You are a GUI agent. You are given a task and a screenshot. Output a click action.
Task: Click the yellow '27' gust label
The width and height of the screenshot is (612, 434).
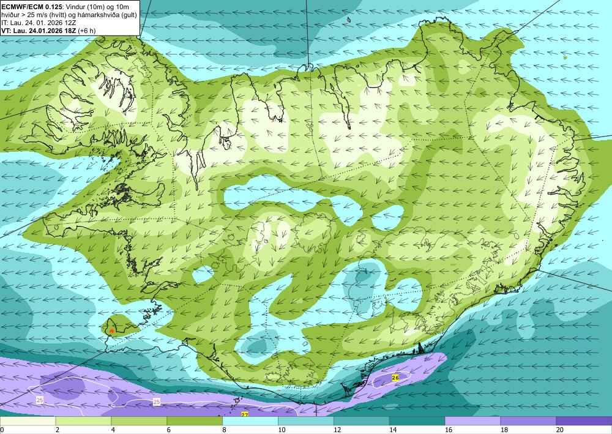(245, 414)
